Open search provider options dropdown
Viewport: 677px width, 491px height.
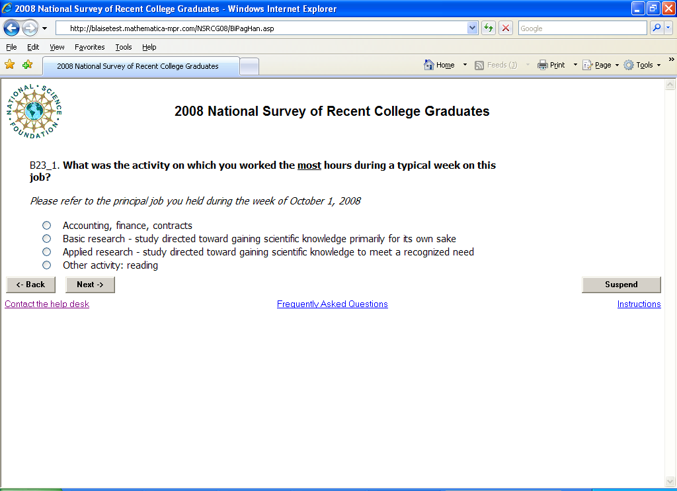pyautogui.click(x=668, y=28)
